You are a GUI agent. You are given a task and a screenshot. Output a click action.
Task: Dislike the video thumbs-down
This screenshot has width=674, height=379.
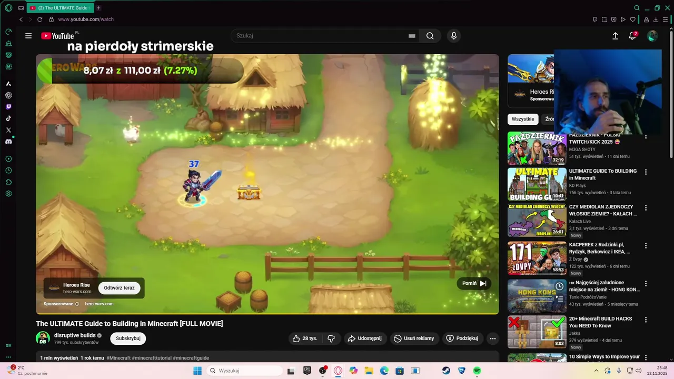point(331,338)
